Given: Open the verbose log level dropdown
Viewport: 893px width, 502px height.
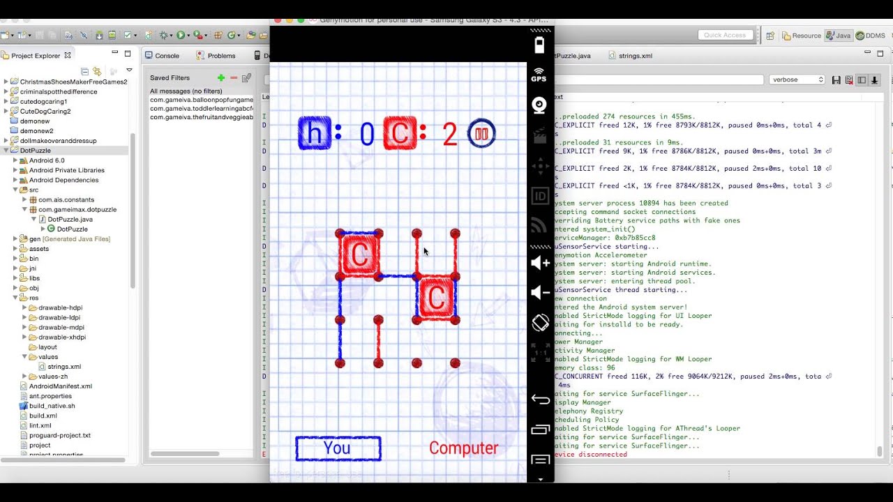Looking at the screenshot, I should click(x=797, y=80).
